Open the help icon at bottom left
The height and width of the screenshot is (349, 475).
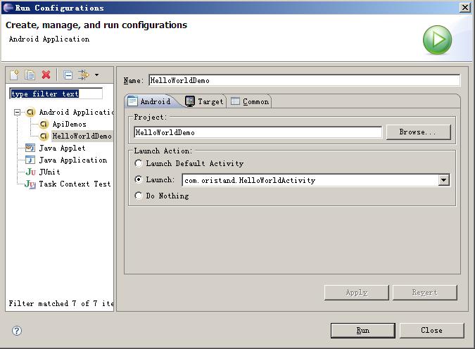(x=17, y=331)
